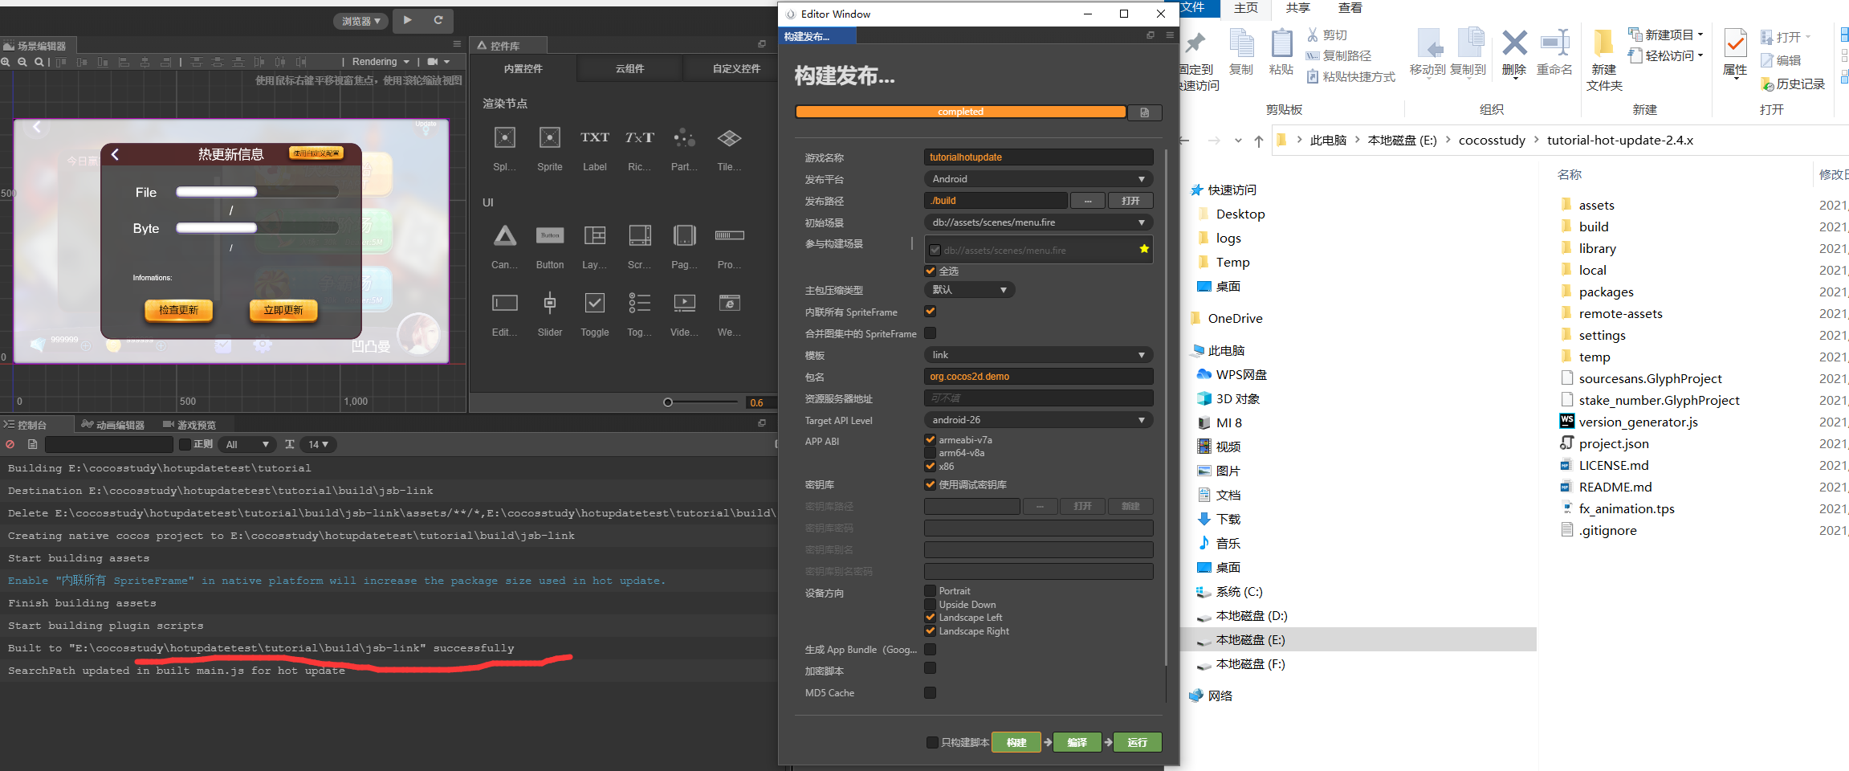Open the 浏览器 preview platform dropdown
Image resolution: width=1849 pixels, height=771 pixels.
pyautogui.click(x=361, y=21)
